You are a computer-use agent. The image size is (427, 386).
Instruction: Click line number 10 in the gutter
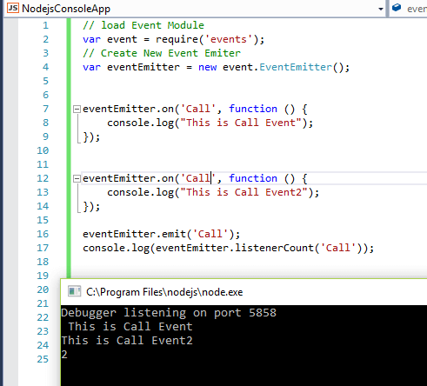click(x=43, y=150)
